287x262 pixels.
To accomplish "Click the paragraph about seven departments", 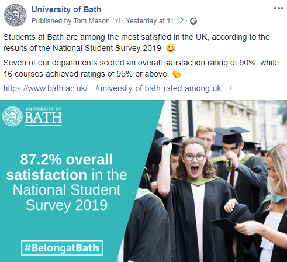I will pyautogui.click(x=141, y=68).
